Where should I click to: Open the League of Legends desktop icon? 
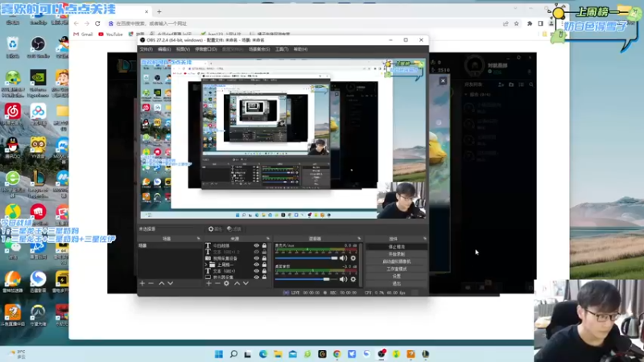(x=38, y=184)
